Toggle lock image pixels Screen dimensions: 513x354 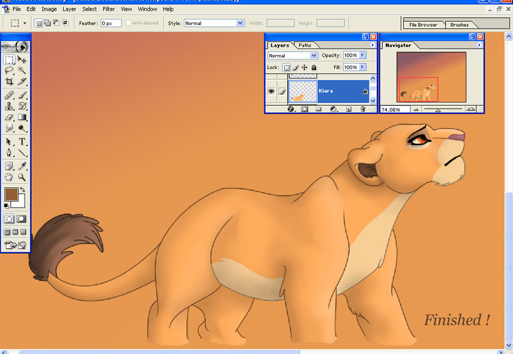pos(296,68)
